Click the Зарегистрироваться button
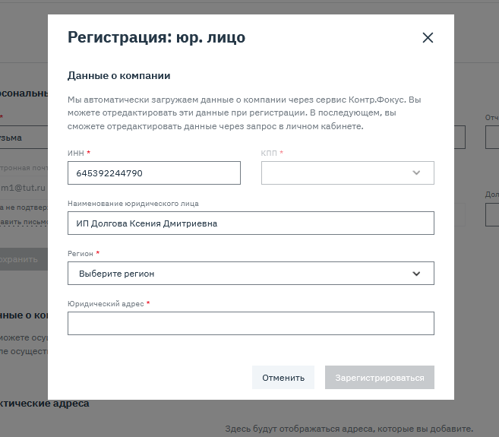Image resolution: width=499 pixels, height=437 pixels. 379,378
